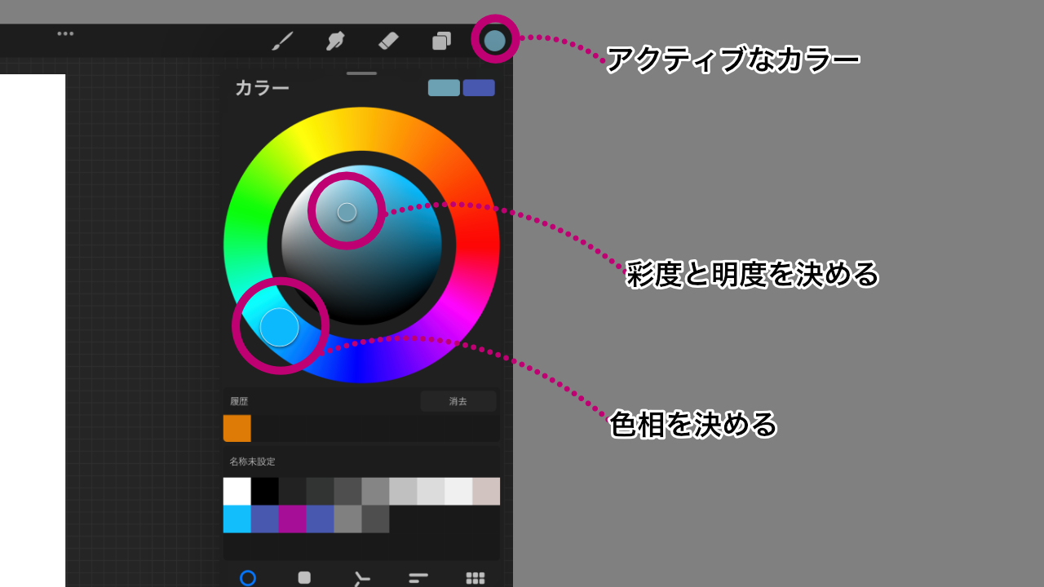This screenshot has width=1044, height=587.
Task: Click the 消去 clear history button
Action: [458, 401]
